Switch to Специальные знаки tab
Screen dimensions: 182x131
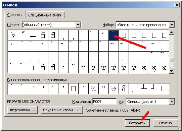tap(45, 15)
